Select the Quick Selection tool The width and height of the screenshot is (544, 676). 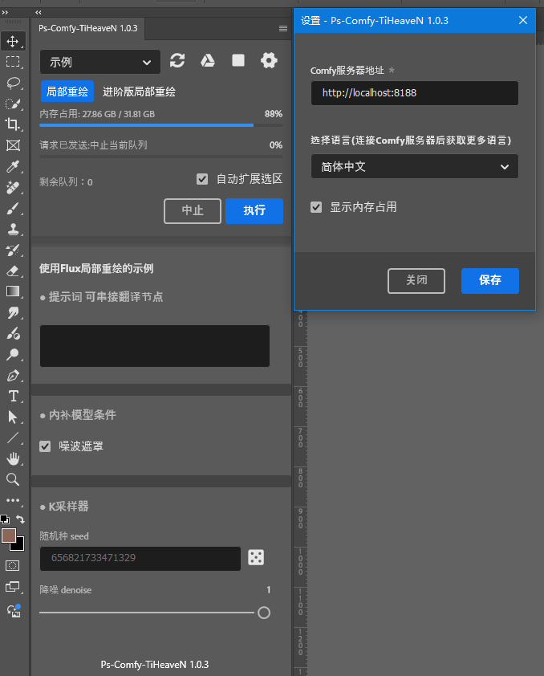(x=13, y=104)
